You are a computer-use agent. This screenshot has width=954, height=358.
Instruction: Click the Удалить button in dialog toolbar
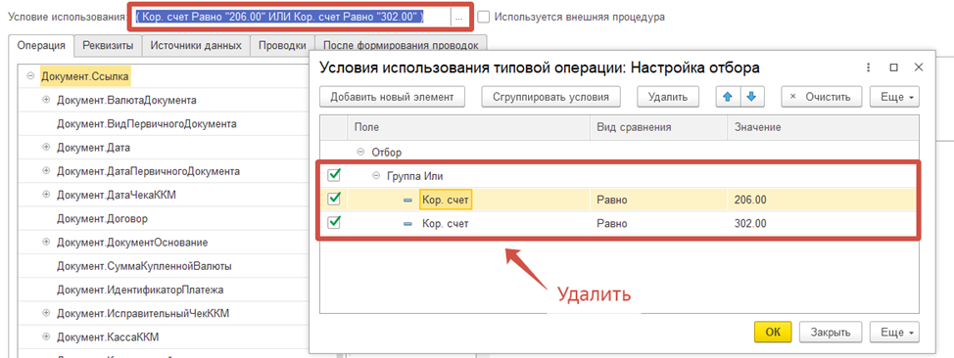pyautogui.click(x=668, y=97)
